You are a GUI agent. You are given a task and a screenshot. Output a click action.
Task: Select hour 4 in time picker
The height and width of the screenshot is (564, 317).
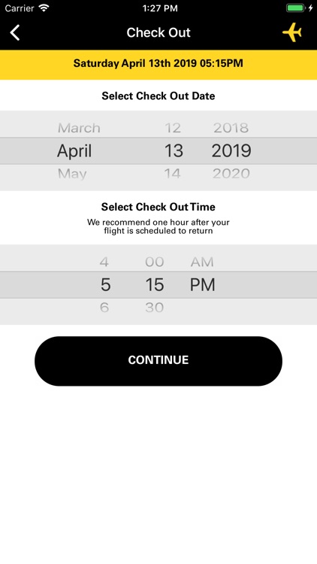104,262
